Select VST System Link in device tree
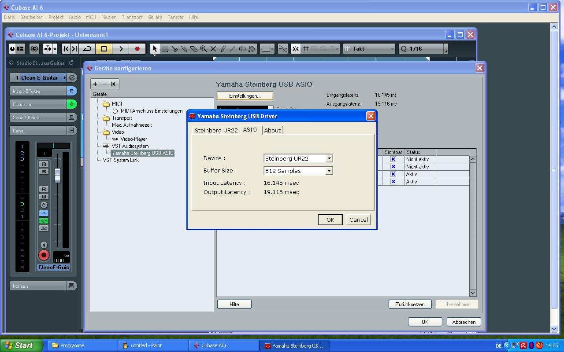 (x=121, y=160)
